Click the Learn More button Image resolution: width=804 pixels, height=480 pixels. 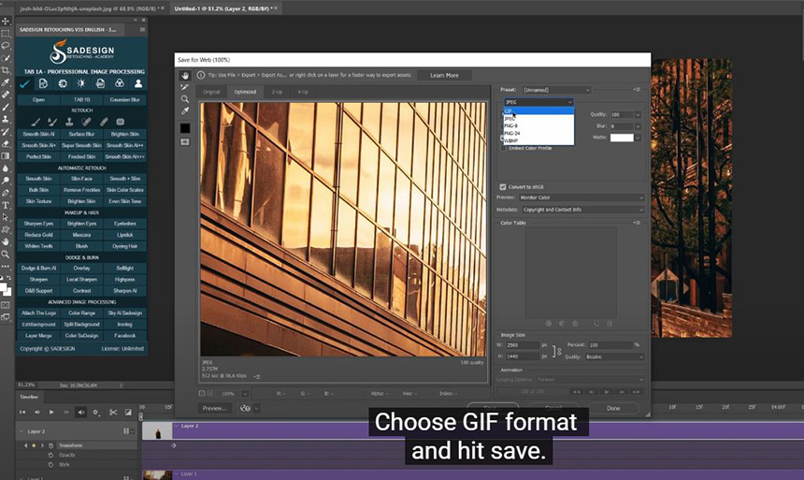[444, 75]
